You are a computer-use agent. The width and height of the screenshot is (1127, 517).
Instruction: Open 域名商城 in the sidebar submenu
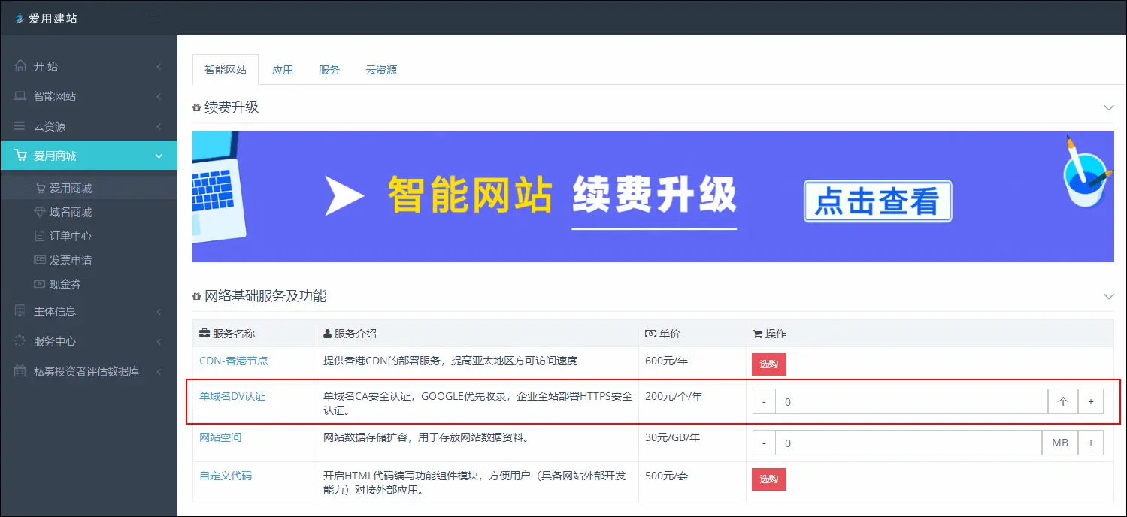70,212
